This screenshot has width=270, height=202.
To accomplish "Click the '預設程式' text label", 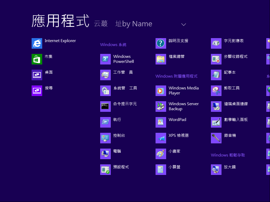I will tap(121, 167).
